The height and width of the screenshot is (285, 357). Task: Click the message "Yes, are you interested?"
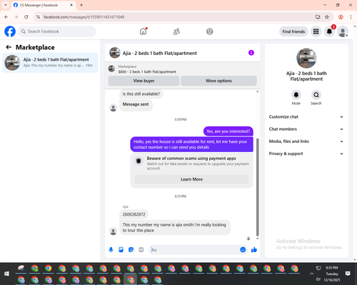click(x=228, y=131)
